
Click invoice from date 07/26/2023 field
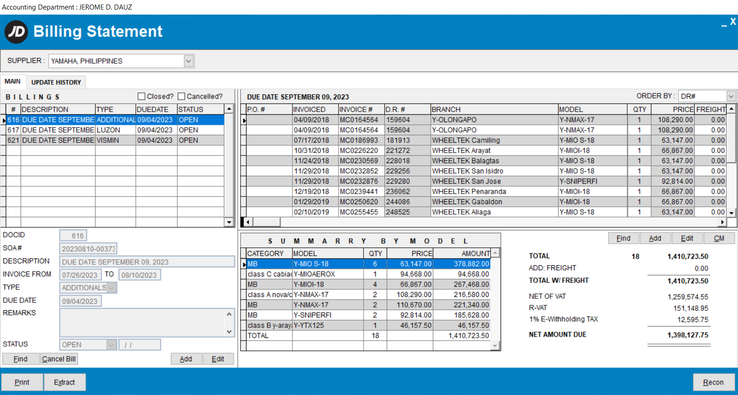80,275
